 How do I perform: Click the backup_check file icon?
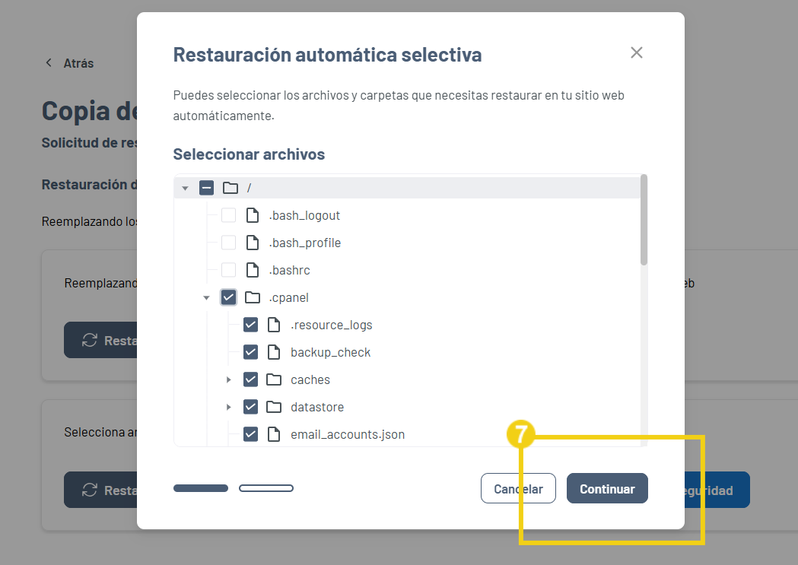point(274,352)
